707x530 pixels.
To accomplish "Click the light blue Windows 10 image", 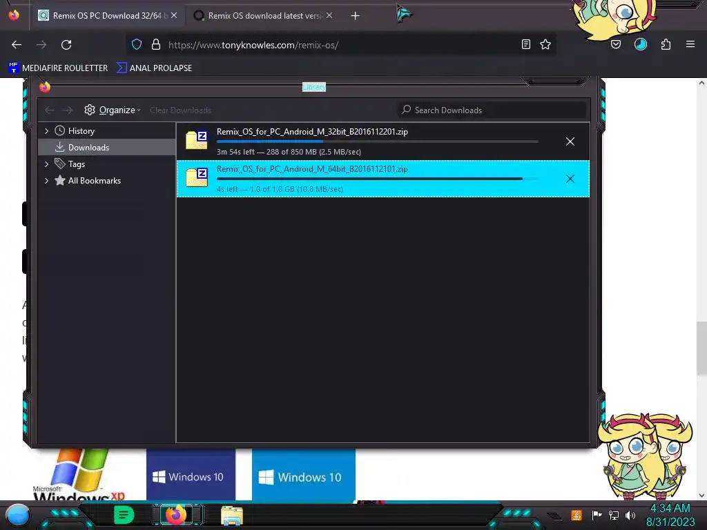I will tap(304, 475).
